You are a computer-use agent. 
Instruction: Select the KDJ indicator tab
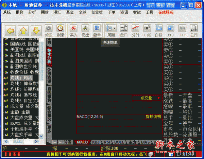(x=96, y=142)
